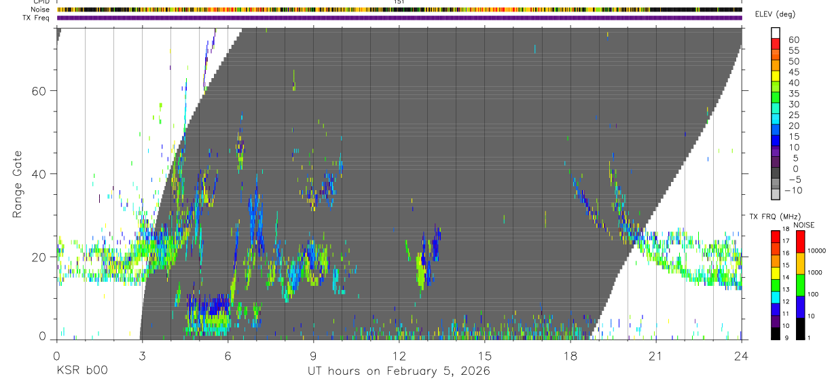Screen dimensions: 834x385
Task: Click the 'TX Freq' strip label
Action: (x=36, y=18)
